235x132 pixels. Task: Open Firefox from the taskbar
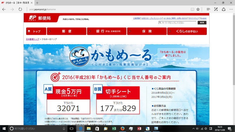point(122,128)
